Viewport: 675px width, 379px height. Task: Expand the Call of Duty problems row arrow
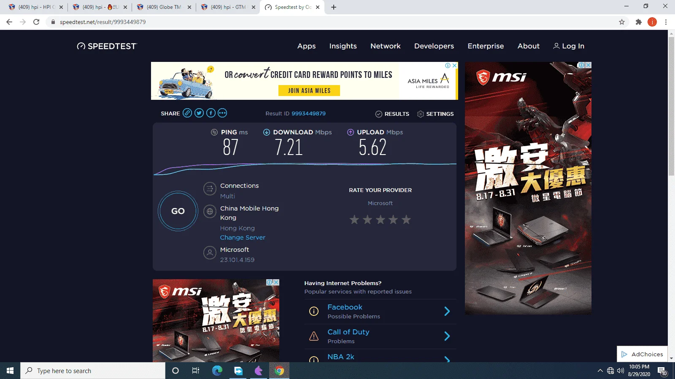click(x=447, y=336)
